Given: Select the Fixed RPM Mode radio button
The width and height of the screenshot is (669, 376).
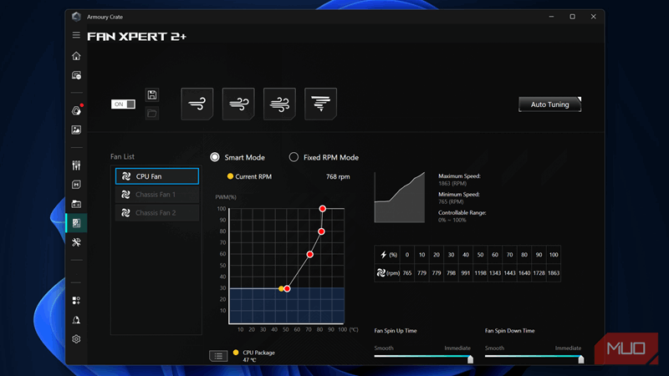Looking at the screenshot, I should (x=294, y=157).
